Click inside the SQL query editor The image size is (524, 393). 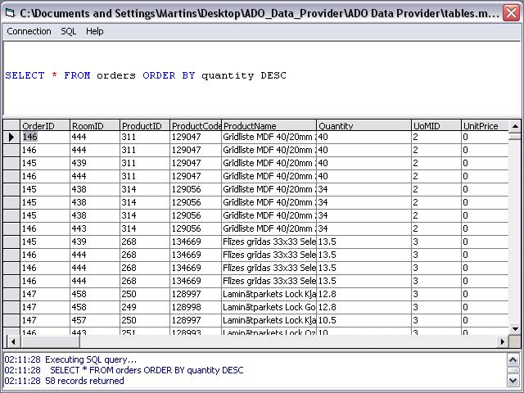(262, 94)
